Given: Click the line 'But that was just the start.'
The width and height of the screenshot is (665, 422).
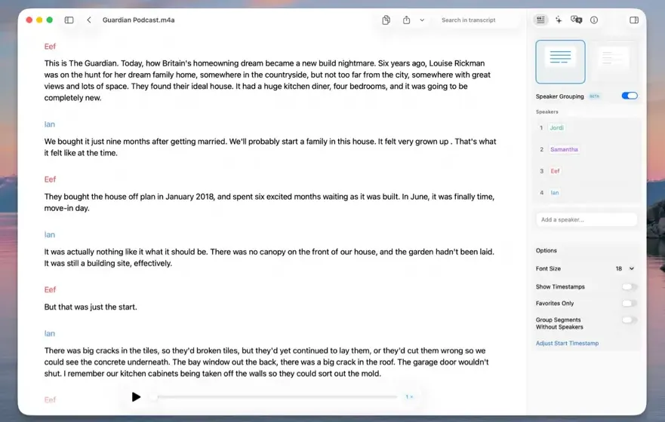Looking at the screenshot, I should coord(91,307).
